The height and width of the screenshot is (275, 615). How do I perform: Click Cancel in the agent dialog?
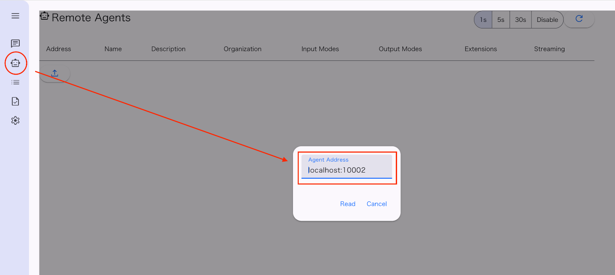tap(377, 204)
